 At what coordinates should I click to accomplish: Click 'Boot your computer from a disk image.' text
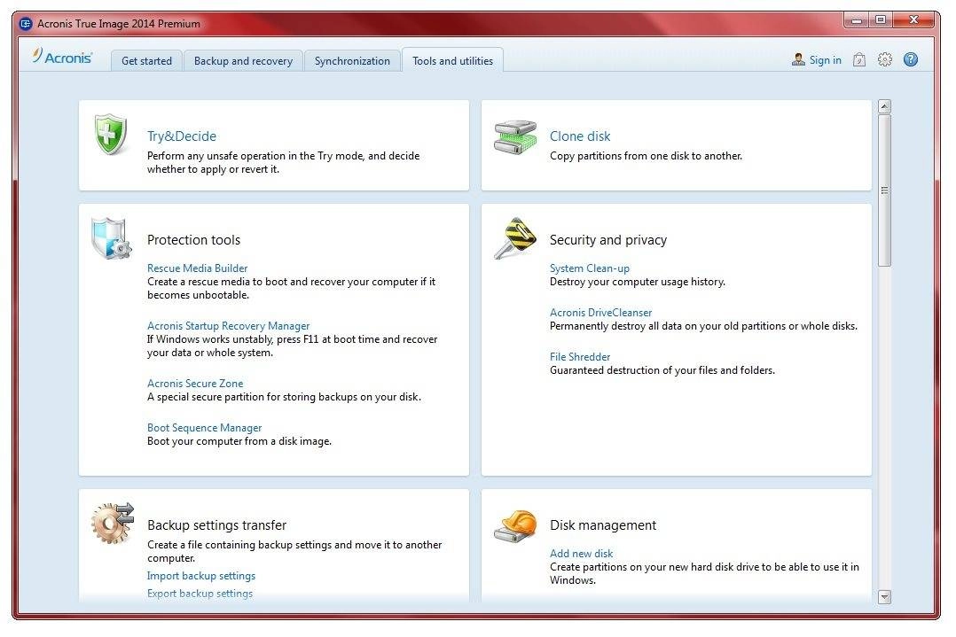(239, 441)
